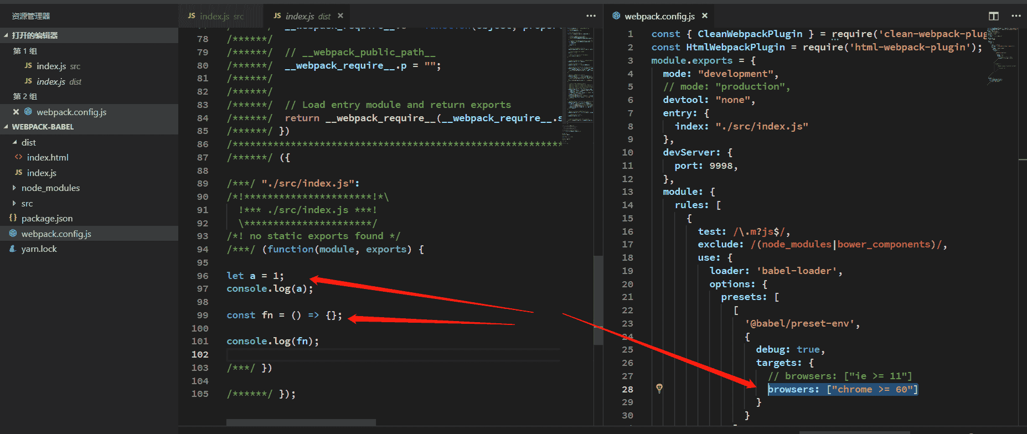Expand the src folder in explorer

click(x=14, y=204)
